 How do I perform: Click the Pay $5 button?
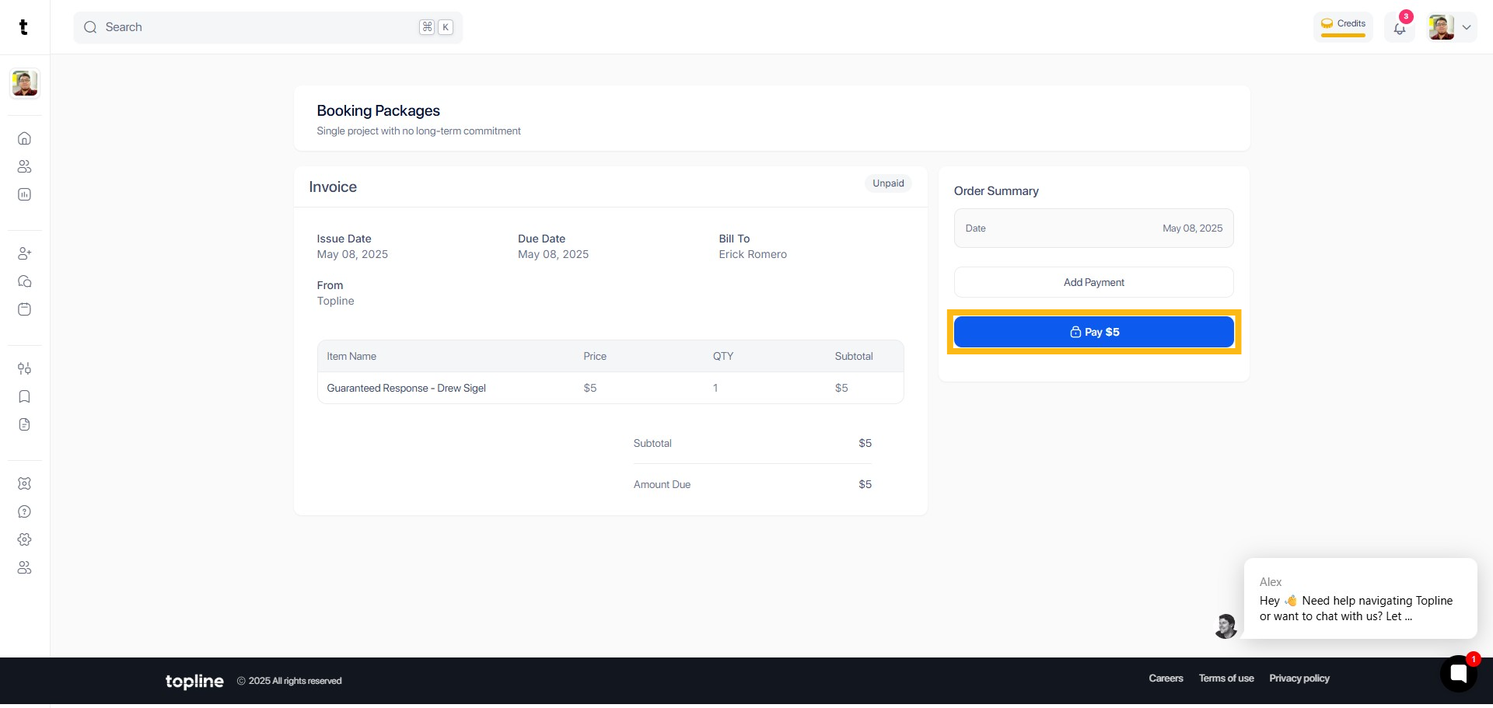pos(1094,332)
